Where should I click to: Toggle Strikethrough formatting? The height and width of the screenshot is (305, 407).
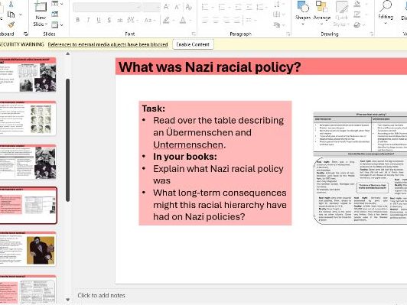coord(120,20)
